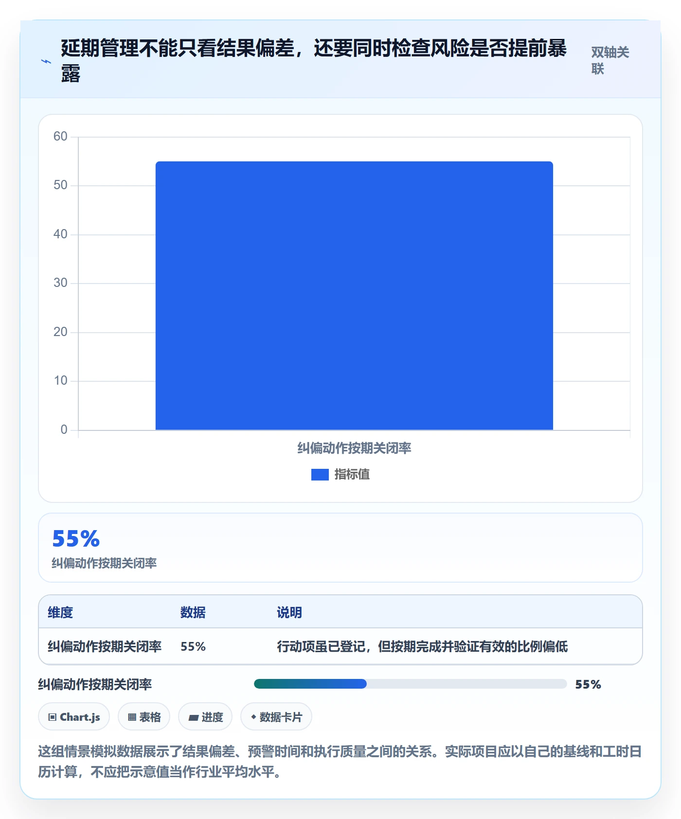Click the large 55% metric card value
681x819 pixels.
pos(76,539)
